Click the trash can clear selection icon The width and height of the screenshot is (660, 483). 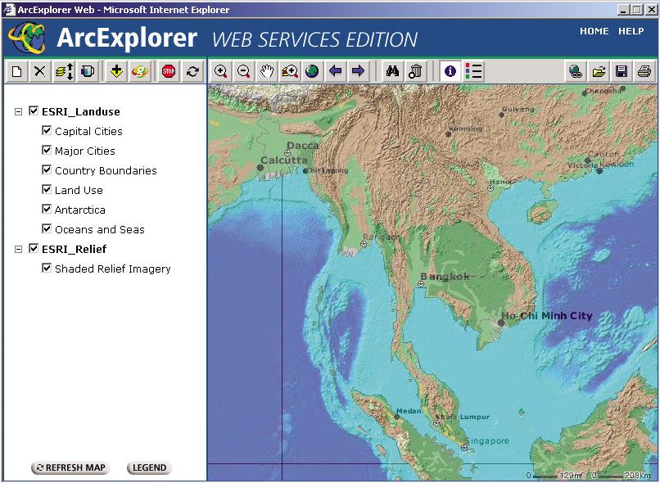click(415, 71)
